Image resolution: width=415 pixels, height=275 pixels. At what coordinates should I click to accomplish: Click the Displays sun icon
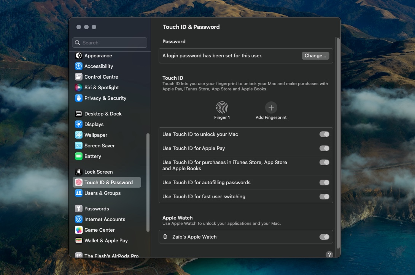[x=79, y=124]
